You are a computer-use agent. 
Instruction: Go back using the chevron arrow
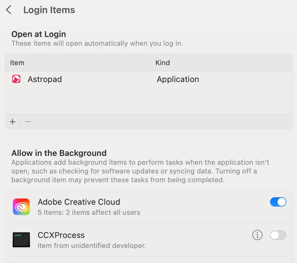(x=9, y=10)
